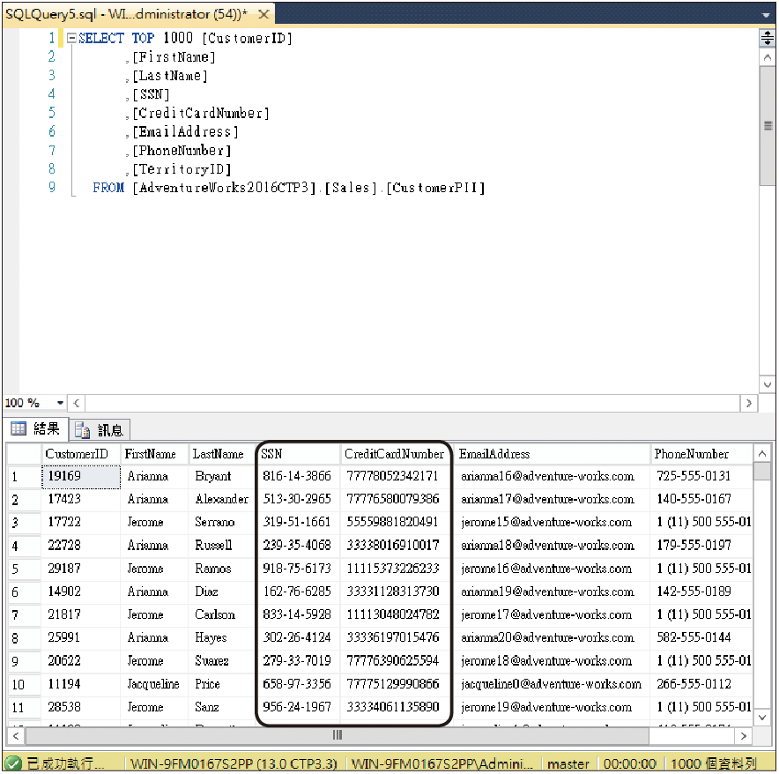779x774 pixels.
Task: Click SSN cell 918-75-6173
Action: [x=297, y=569]
